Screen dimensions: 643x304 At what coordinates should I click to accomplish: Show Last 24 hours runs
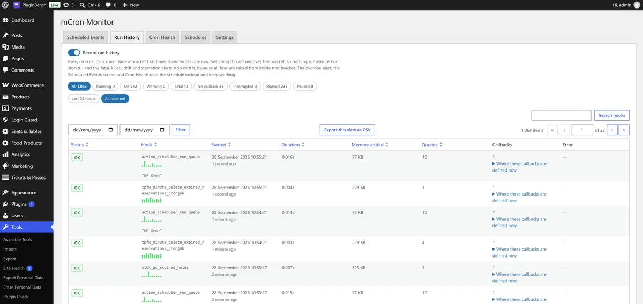tap(84, 99)
